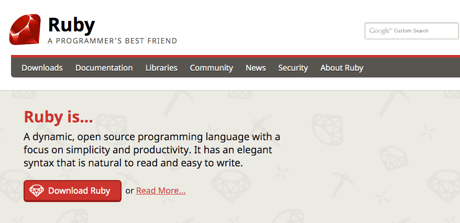460x223 pixels.
Task: Select Libraries in the navigation bar
Action: click(x=161, y=68)
